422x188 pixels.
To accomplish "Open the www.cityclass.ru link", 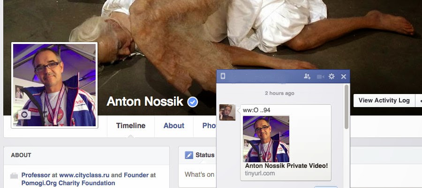I will click(x=84, y=175).
